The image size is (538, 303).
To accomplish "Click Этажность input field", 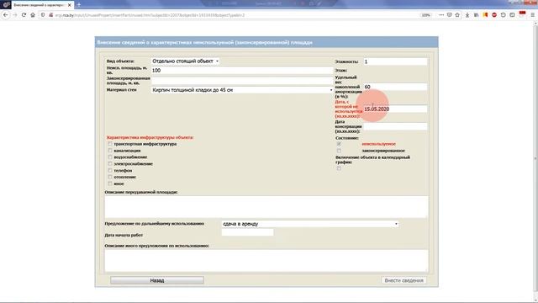I will [x=395, y=61].
